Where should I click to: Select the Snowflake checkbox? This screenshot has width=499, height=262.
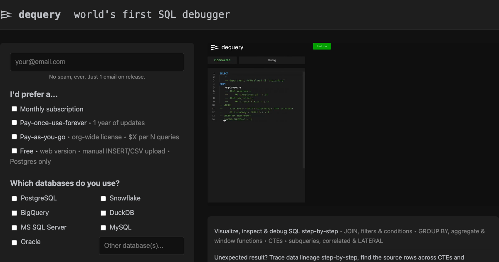click(x=103, y=198)
